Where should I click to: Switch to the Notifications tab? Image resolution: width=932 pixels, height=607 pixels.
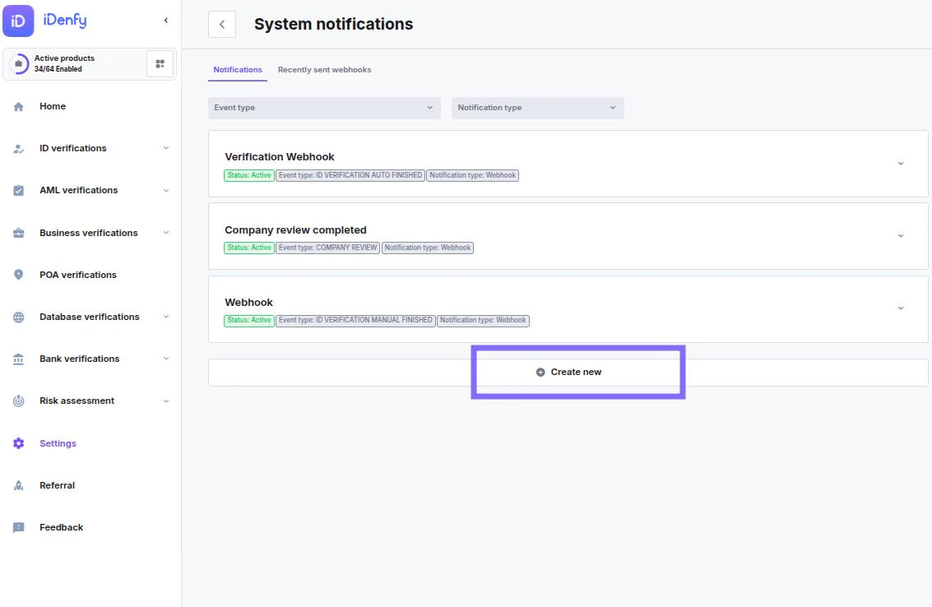(238, 70)
